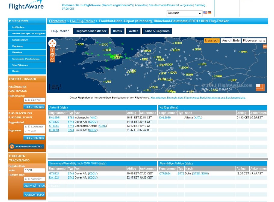The width and height of the screenshot is (274, 202).
Task: Zoom out on the flight map
Action: point(52,60)
